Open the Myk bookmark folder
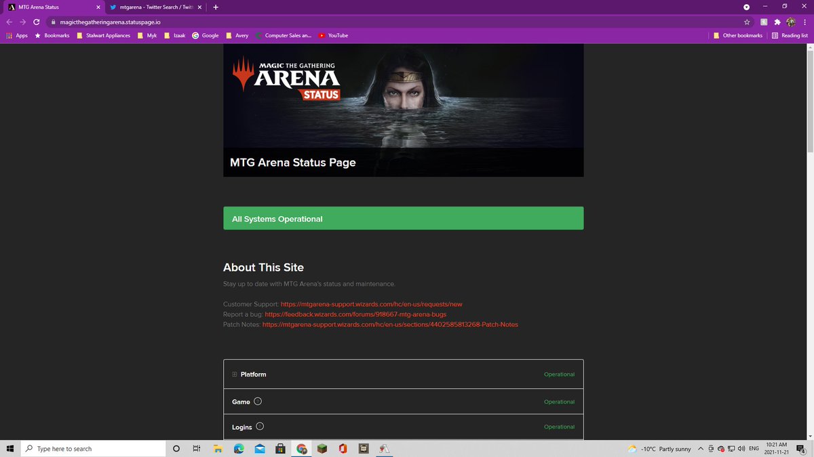 coord(147,35)
